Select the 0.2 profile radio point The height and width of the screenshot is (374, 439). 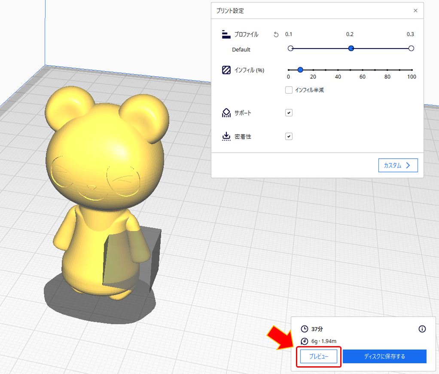(x=351, y=48)
